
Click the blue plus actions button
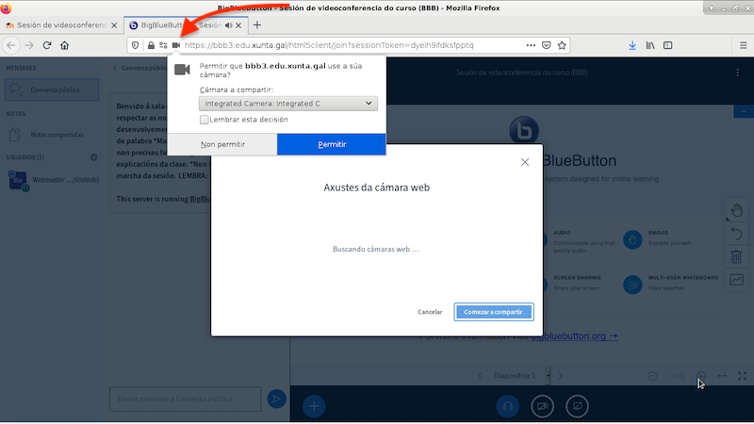(314, 406)
